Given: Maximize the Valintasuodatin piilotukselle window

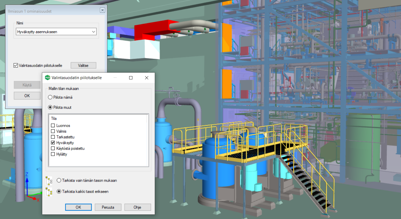Looking at the screenshot, I should tap(131, 78).
